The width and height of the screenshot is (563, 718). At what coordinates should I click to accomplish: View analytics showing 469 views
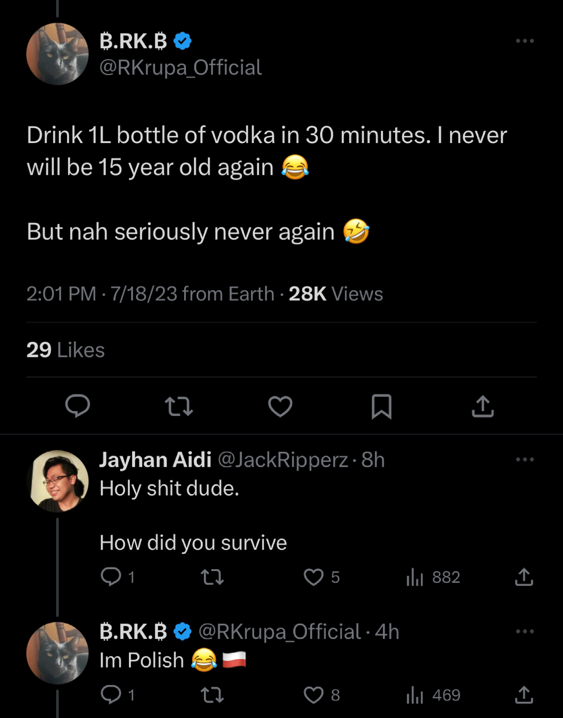pos(433,695)
